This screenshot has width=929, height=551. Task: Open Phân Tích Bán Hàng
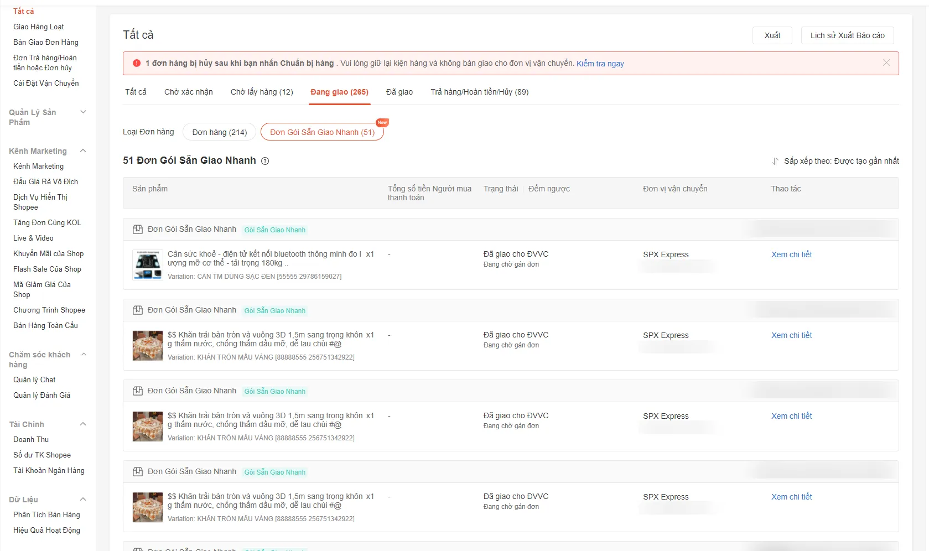tap(46, 514)
